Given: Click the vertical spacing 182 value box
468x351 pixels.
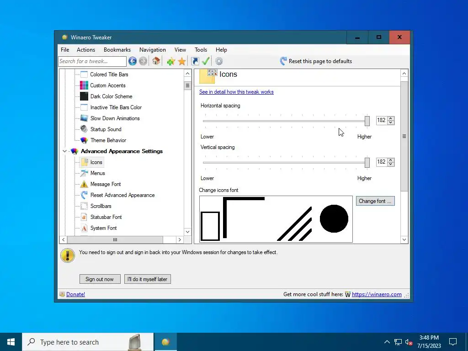Looking at the screenshot, I should [x=382, y=162].
